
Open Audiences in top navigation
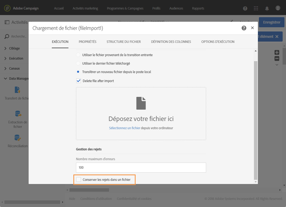(x=176, y=8)
